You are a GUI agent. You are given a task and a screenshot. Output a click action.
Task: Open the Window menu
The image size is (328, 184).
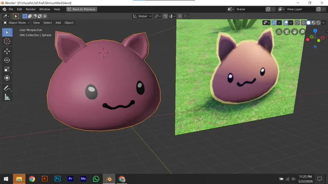[x=45, y=9]
